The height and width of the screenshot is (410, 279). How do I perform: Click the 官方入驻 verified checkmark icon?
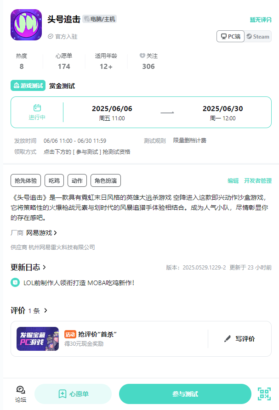click(51, 36)
